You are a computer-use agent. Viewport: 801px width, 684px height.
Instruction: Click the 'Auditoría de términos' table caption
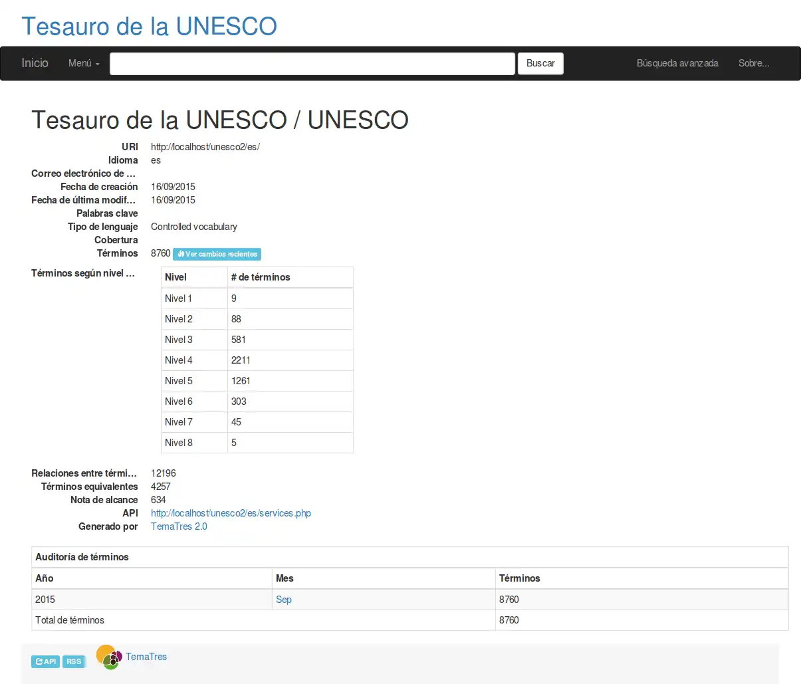point(82,557)
